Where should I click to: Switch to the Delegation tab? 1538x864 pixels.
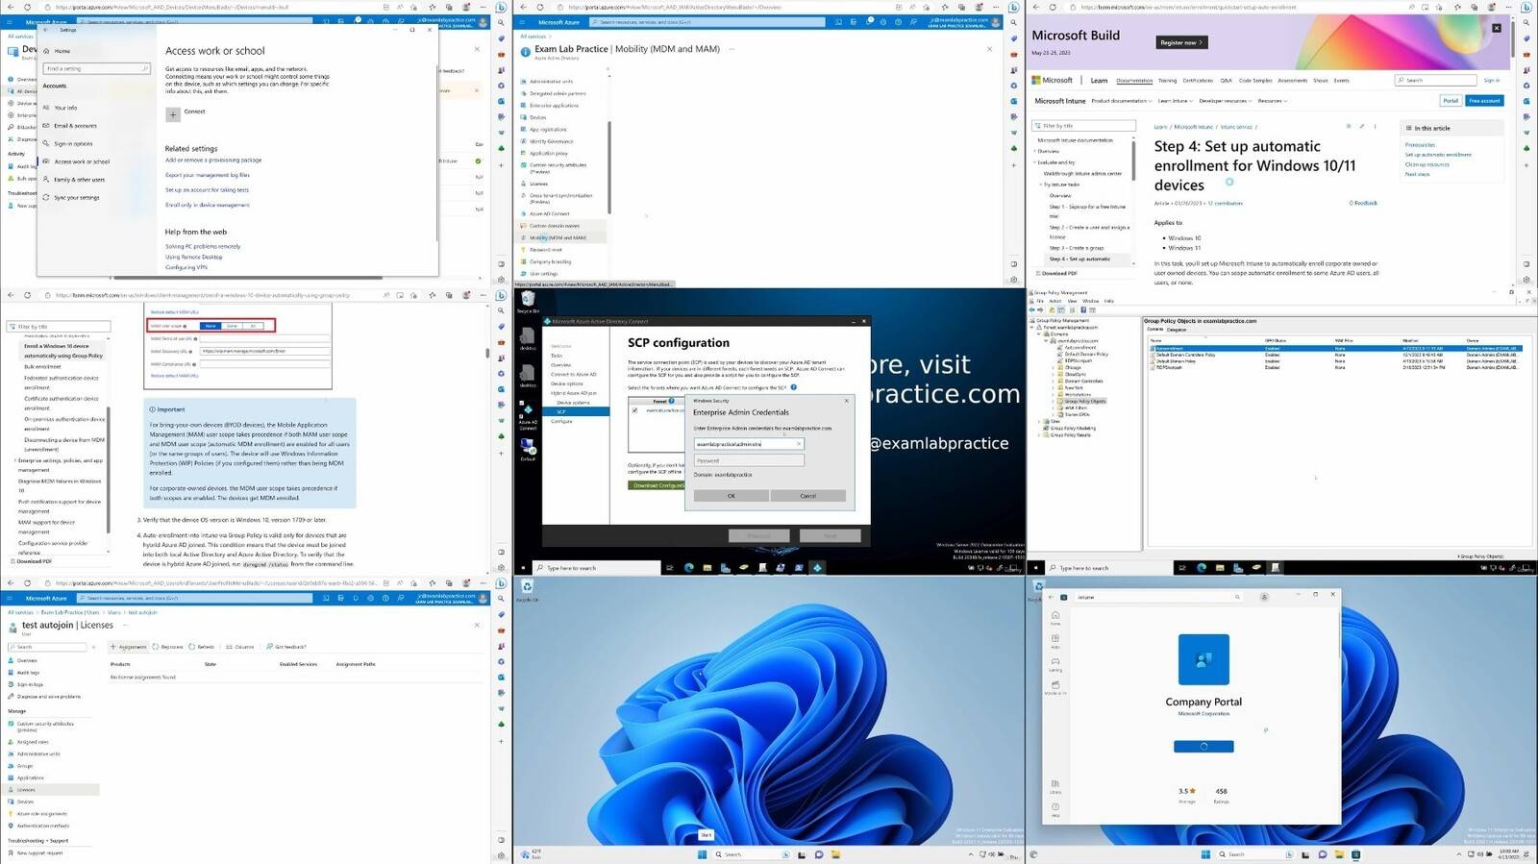pos(1177,330)
